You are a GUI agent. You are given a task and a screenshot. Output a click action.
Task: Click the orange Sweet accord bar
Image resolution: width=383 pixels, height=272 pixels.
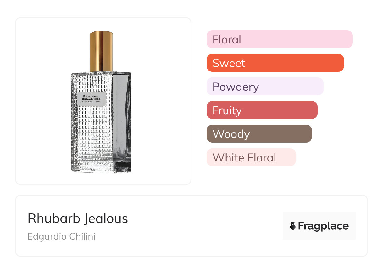(x=275, y=63)
